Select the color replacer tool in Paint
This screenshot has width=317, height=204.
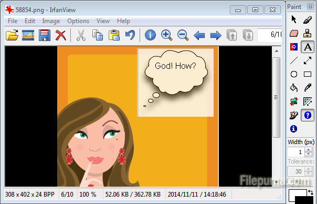(294, 47)
